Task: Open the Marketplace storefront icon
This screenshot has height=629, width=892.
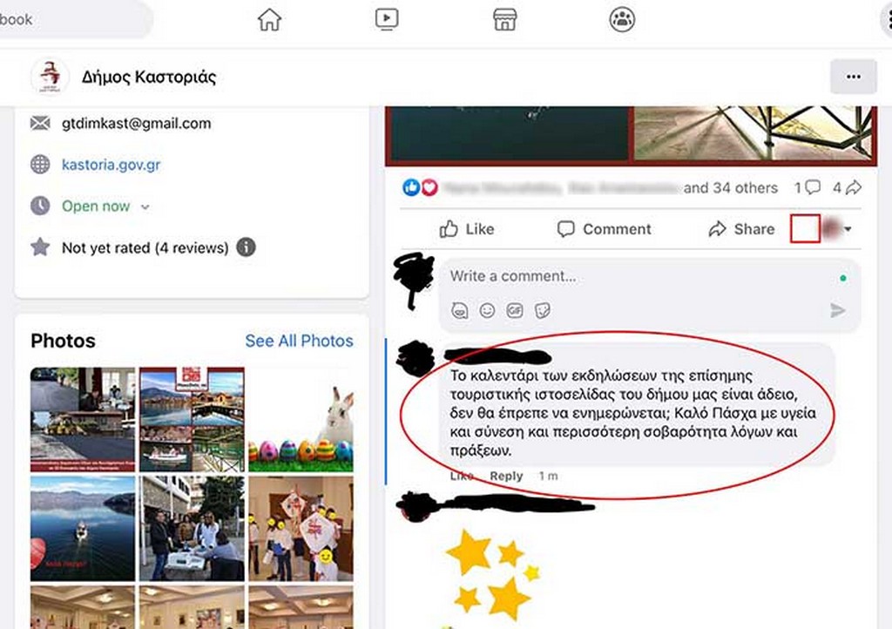Action: [504, 20]
